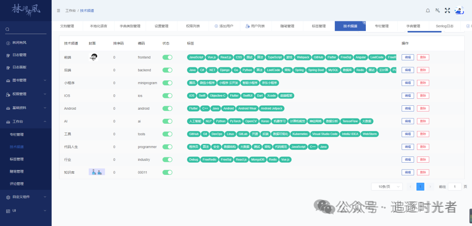Viewport: 472px width, 226px height.
Task: Open the 字典类别管理 tab
Action: (x=130, y=26)
